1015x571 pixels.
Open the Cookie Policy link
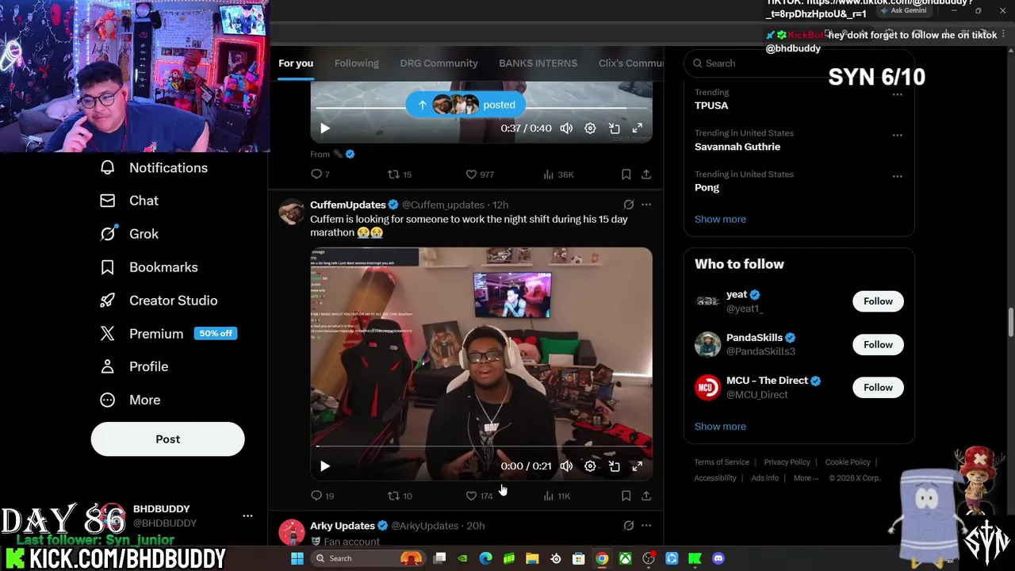coord(848,462)
